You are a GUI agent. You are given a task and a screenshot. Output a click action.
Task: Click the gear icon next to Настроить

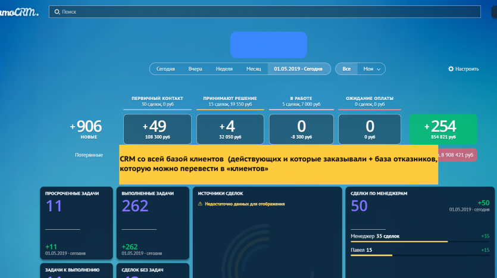(x=451, y=69)
